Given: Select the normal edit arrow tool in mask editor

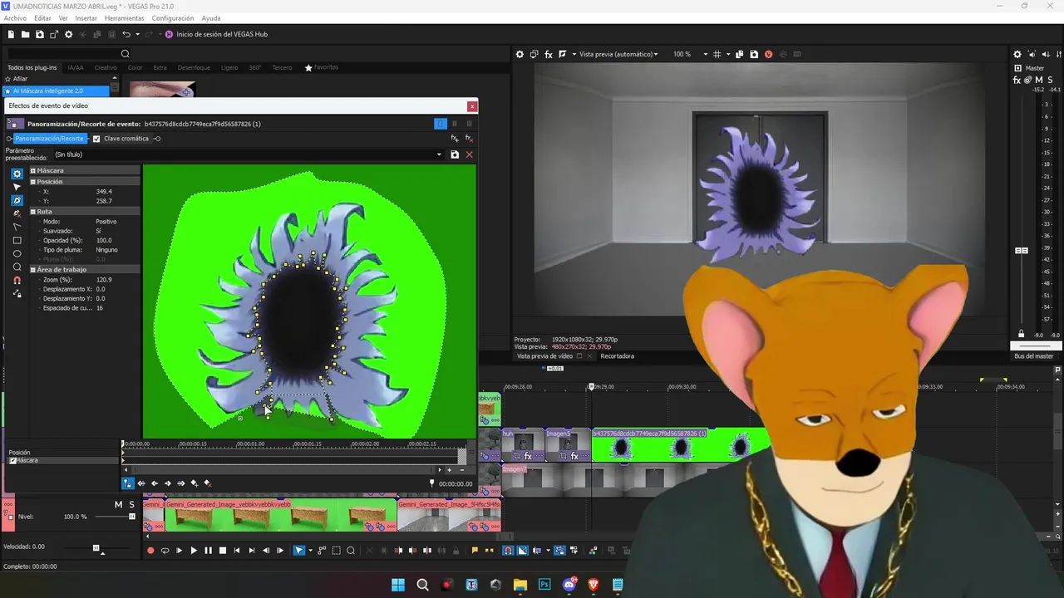Looking at the screenshot, I should tap(17, 187).
